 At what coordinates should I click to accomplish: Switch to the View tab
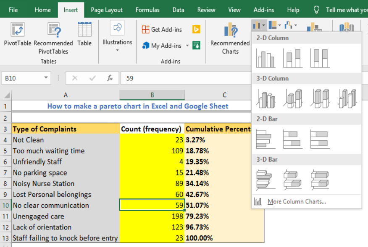click(x=234, y=10)
